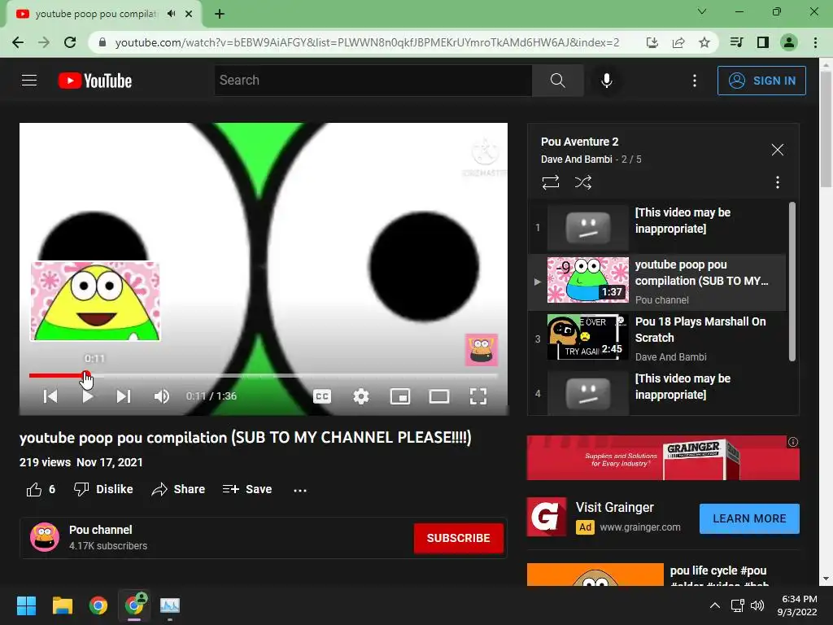Reload the page
Screen dimensions: 833x625
pyautogui.click(x=70, y=42)
